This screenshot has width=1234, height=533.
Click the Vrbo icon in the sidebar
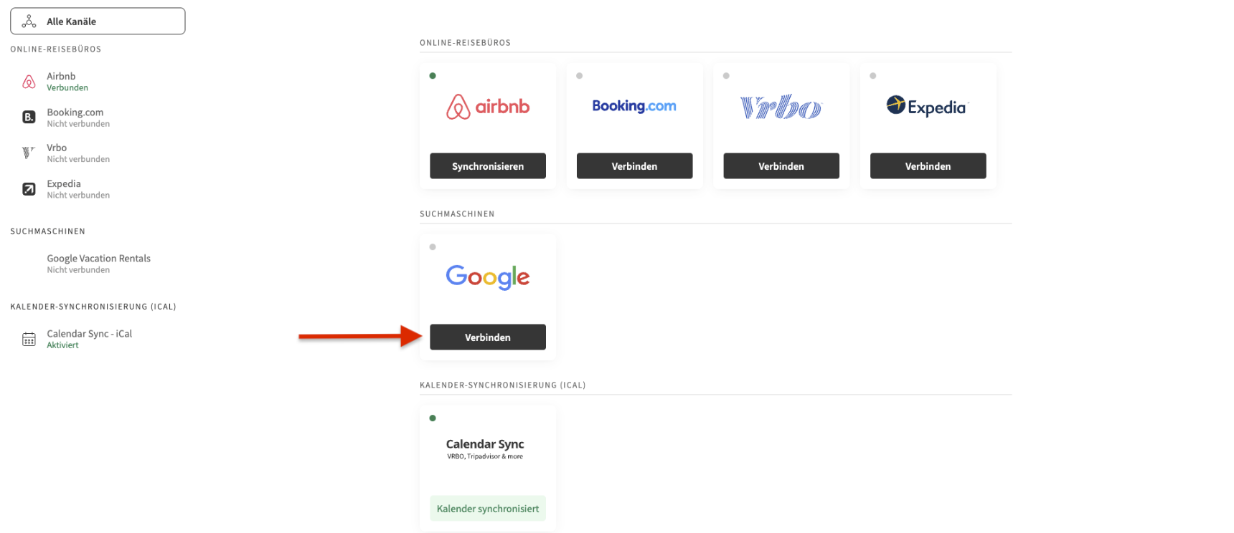coord(29,153)
